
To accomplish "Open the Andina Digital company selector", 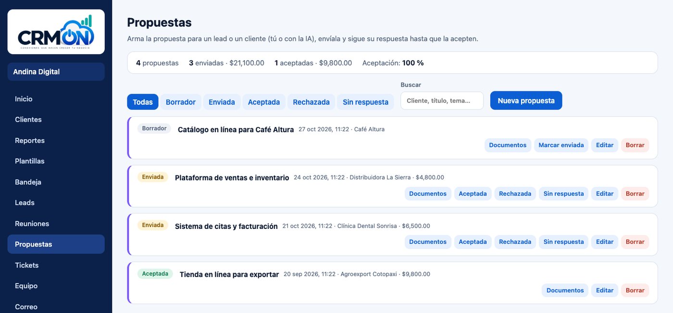I will click(x=56, y=72).
